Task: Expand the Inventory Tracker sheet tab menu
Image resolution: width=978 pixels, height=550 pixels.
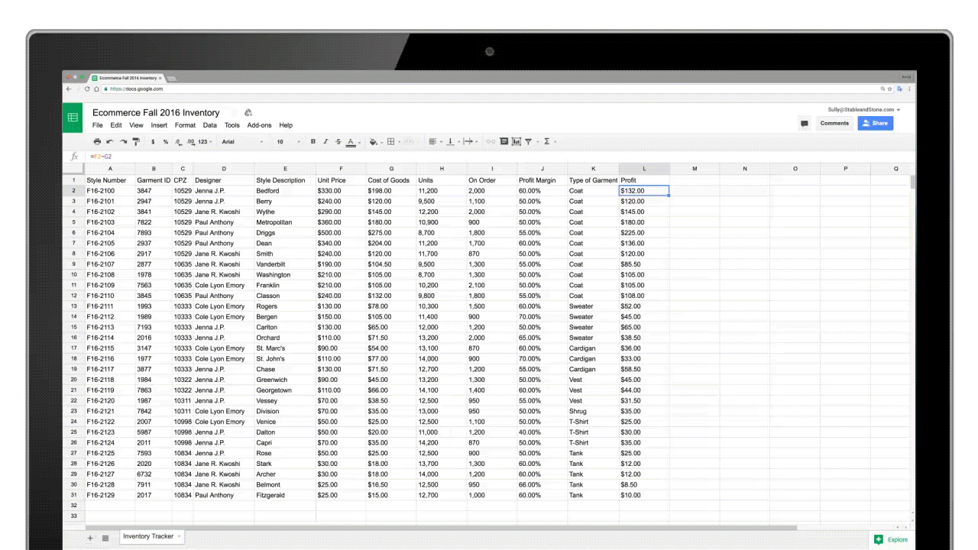Action: [x=180, y=536]
